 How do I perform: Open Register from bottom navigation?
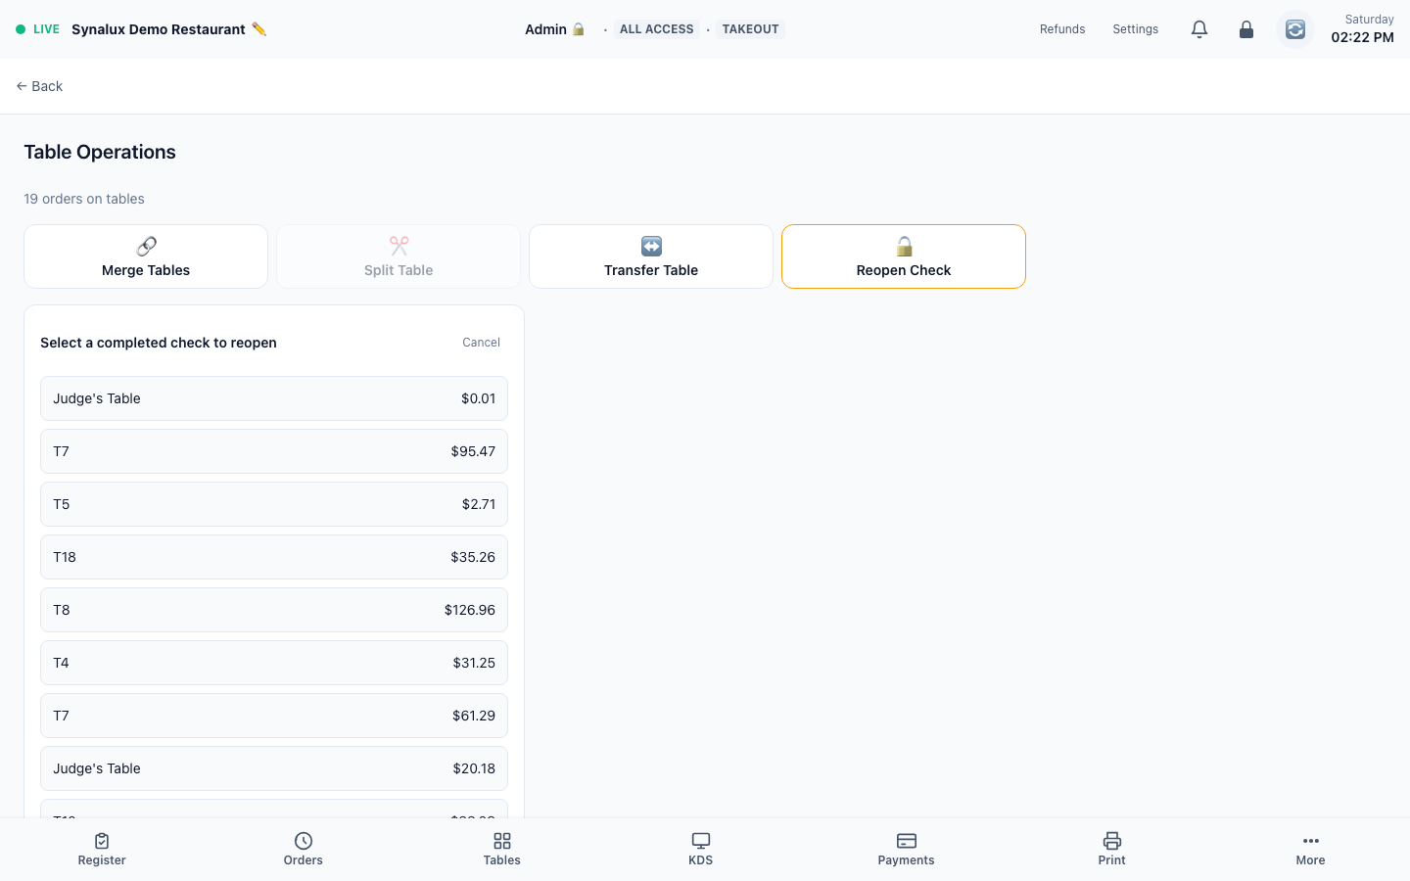point(102,849)
